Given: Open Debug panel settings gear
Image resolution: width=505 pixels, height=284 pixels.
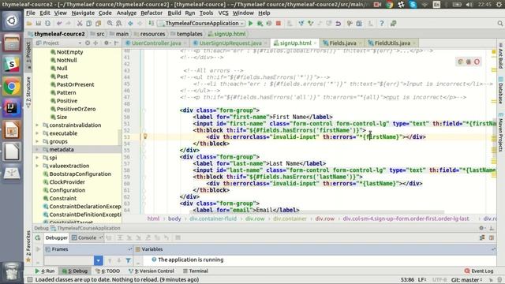Looking at the screenshot, I should [481, 228].
